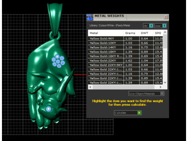Select the Yellow Gold 22KY:9KY row
The height and width of the screenshot is (141, 188).
point(125,65)
